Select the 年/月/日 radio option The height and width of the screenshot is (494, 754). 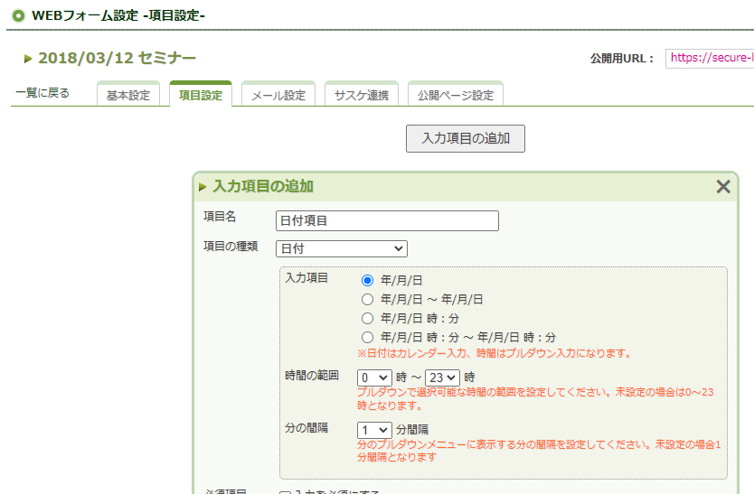[x=367, y=281]
